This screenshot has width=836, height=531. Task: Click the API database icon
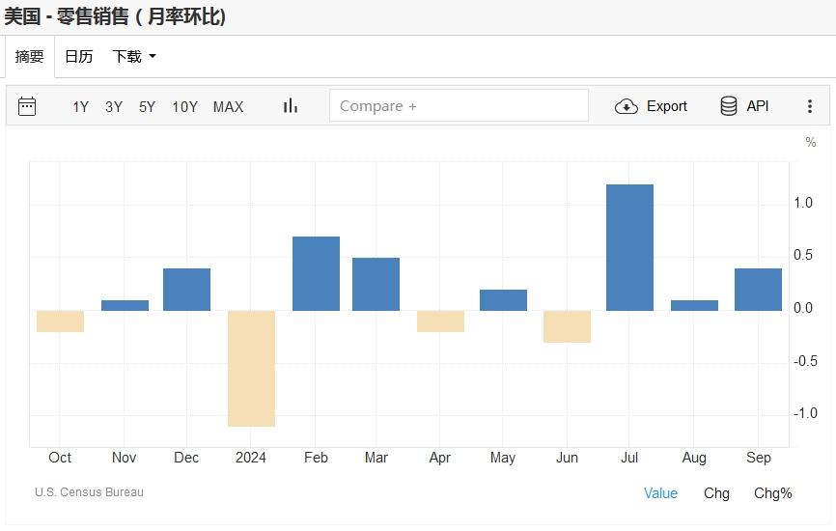tap(729, 106)
